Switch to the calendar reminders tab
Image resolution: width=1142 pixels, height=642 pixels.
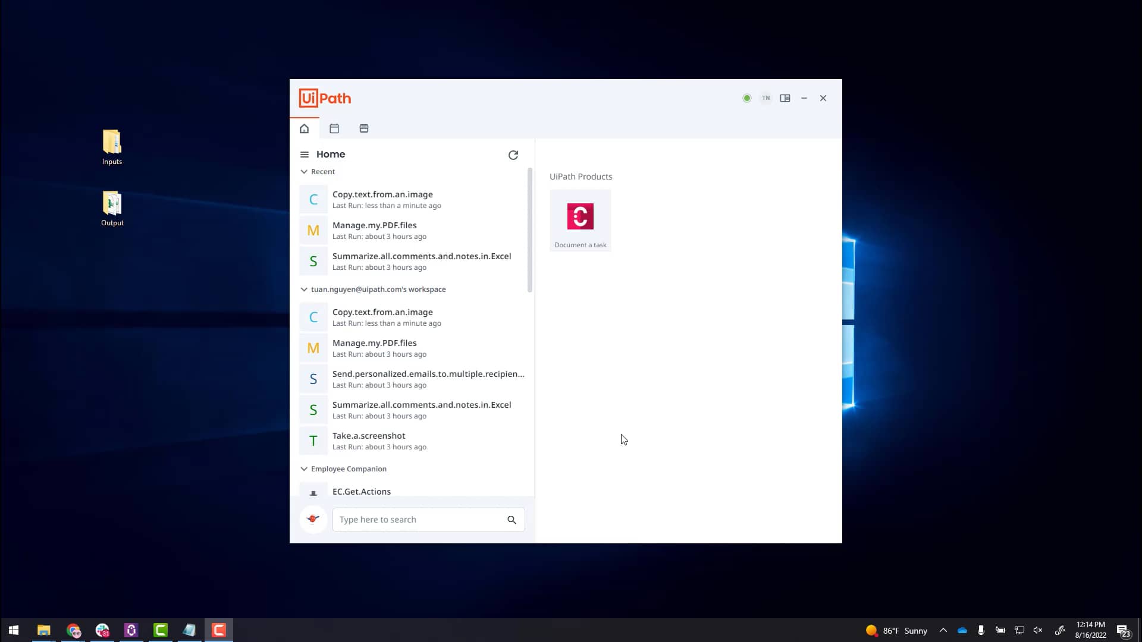334,128
